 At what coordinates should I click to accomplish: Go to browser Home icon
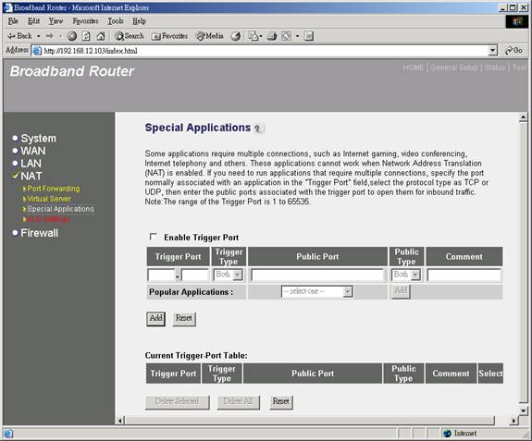pos(101,36)
